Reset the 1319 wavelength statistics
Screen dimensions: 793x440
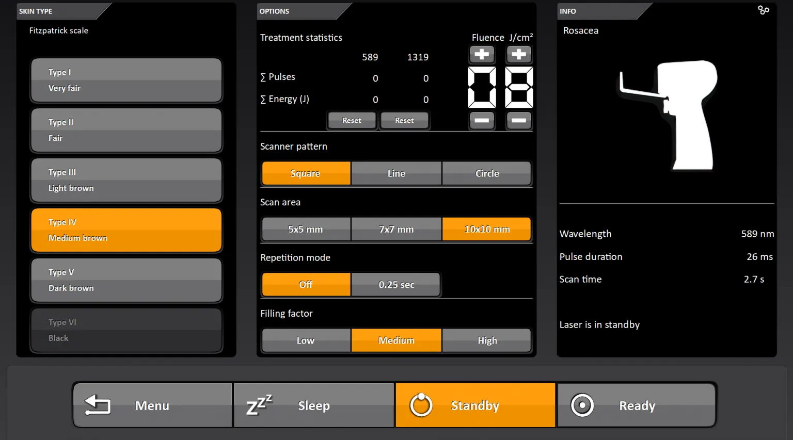(404, 121)
